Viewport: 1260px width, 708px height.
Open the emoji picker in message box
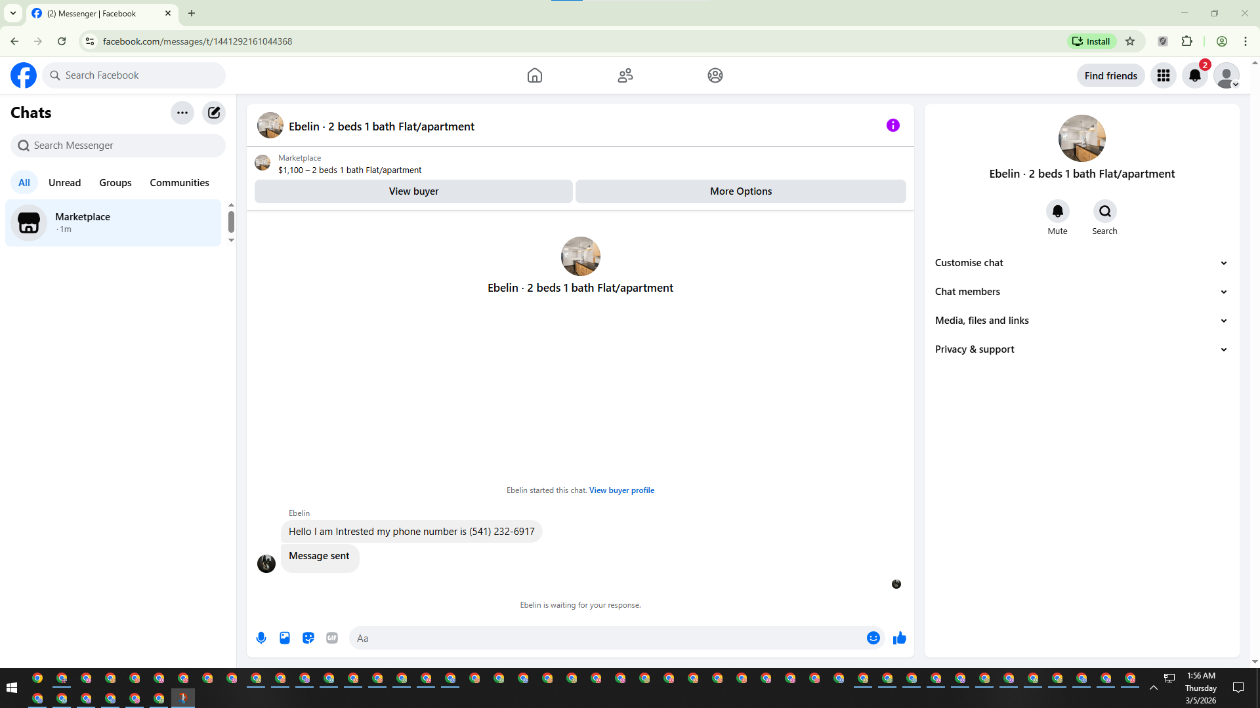(x=873, y=638)
